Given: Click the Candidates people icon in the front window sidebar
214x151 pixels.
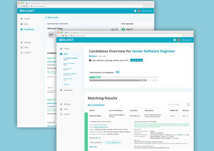Looking at the screenshot, I should (x=61, y=90).
